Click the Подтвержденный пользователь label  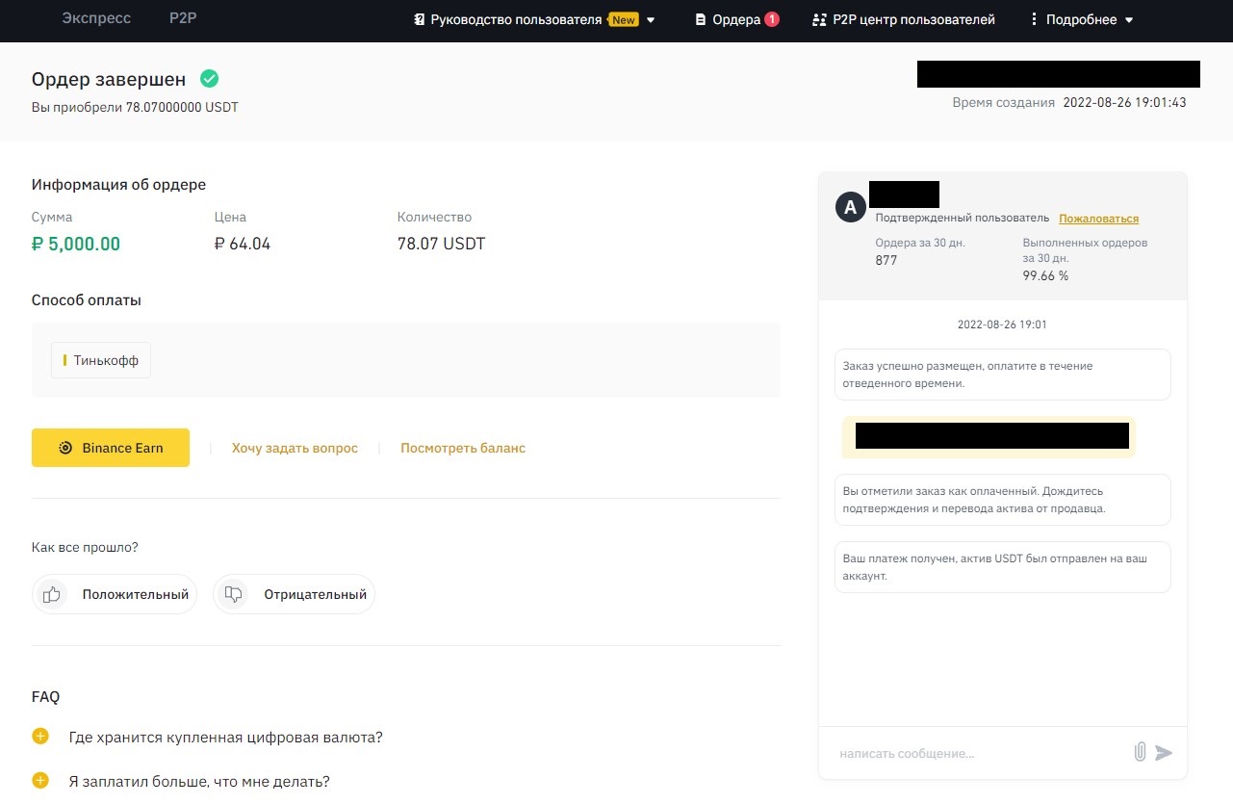tap(963, 219)
